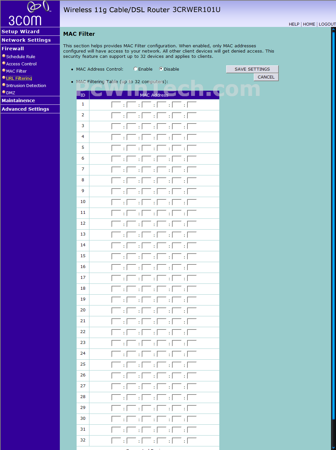Image resolution: width=336 pixels, height=450 pixels.
Task: Open the Firewall menu section
Action: pyautogui.click(x=13, y=49)
